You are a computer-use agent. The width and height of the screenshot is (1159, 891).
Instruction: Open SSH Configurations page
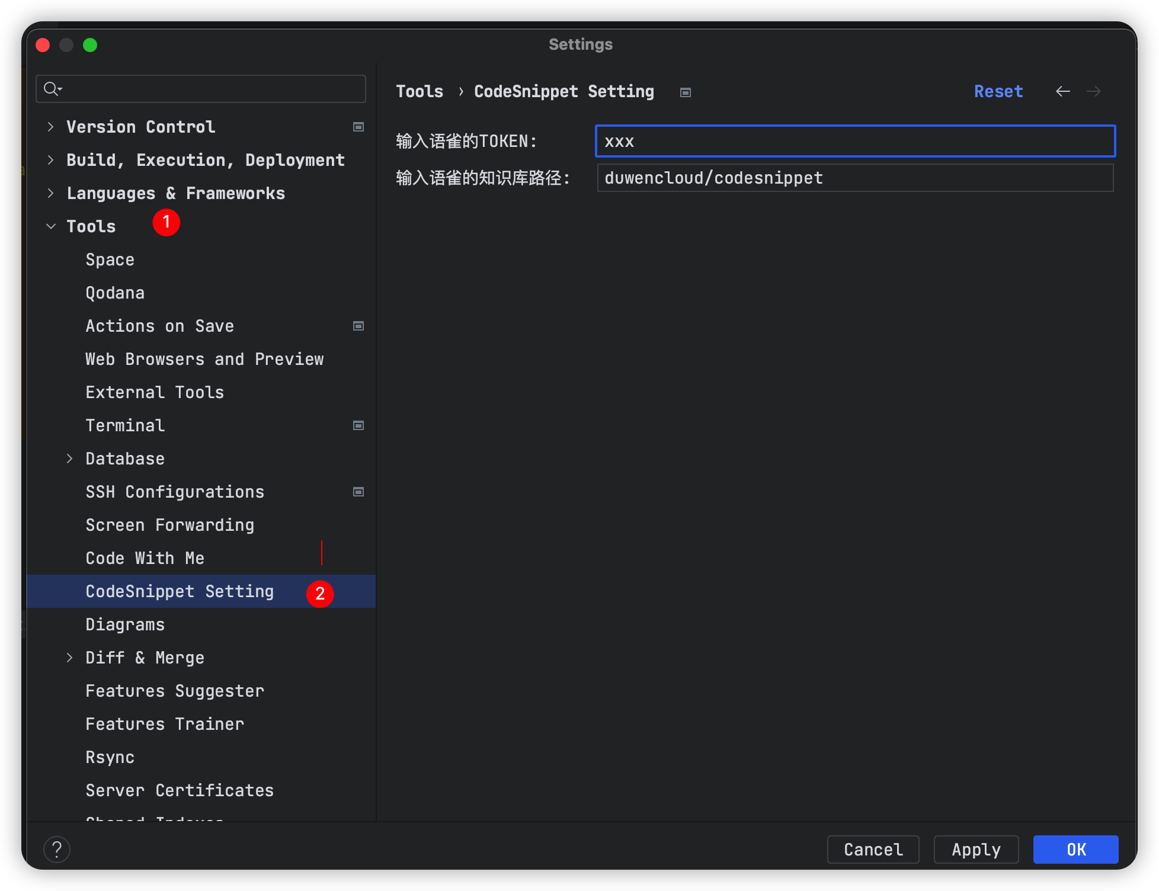tap(175, 492)
